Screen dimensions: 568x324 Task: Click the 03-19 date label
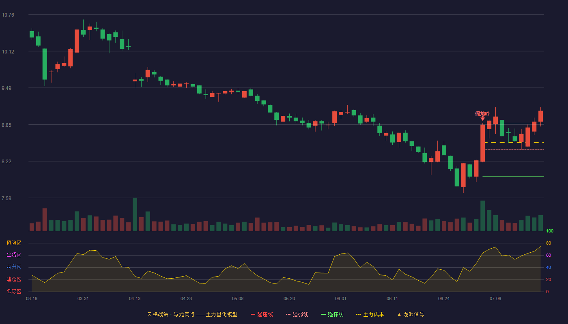(x=32, y=298)
